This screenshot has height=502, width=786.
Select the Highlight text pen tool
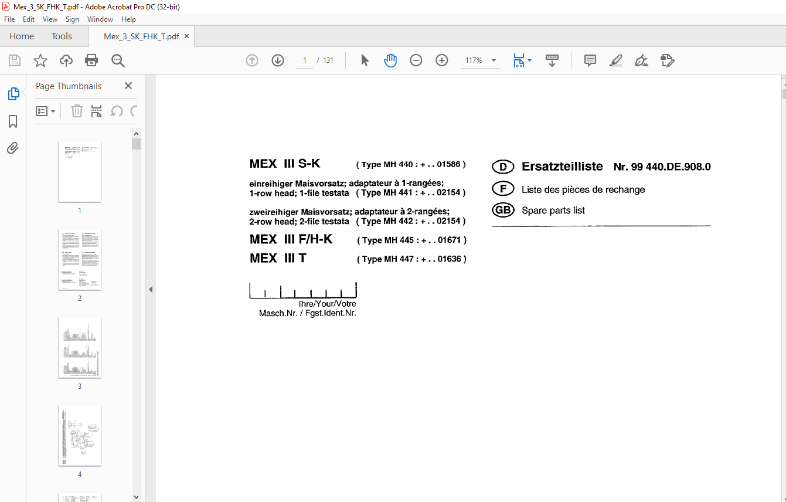[x=615, y=60]
